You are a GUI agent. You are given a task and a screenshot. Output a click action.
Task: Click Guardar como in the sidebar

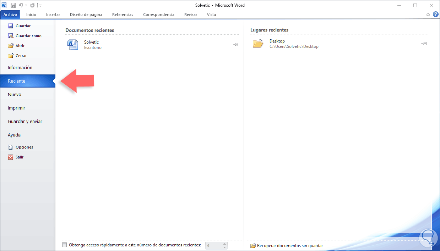(x=25, y=36)
